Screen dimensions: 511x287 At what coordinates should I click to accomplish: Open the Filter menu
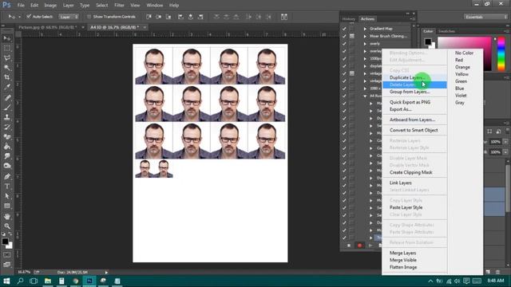tap(119, 6)
